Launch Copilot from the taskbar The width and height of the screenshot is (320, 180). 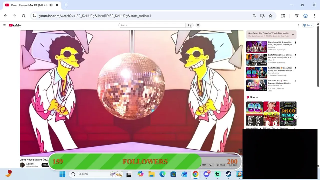click(x=140, y=174)
